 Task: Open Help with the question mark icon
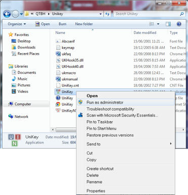click(x=179, y=24)
